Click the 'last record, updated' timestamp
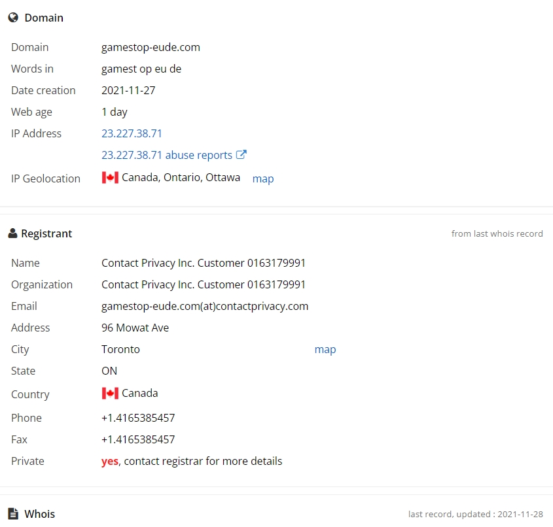 tap(475, 514)
